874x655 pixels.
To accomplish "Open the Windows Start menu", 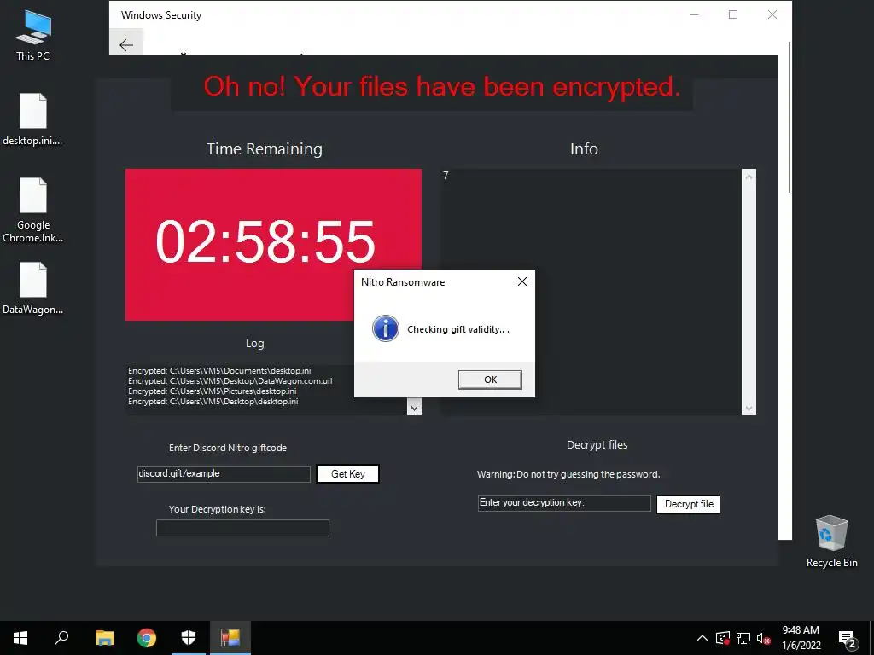I will (x=20, y=638).
